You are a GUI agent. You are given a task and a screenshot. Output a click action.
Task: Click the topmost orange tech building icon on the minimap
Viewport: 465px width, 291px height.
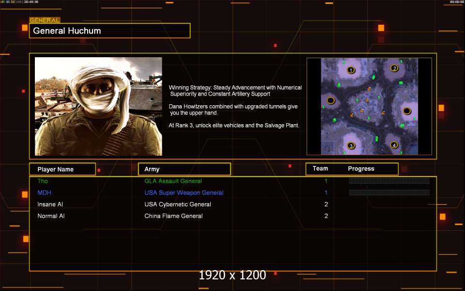pyautogui.click(x=369, y=89)
